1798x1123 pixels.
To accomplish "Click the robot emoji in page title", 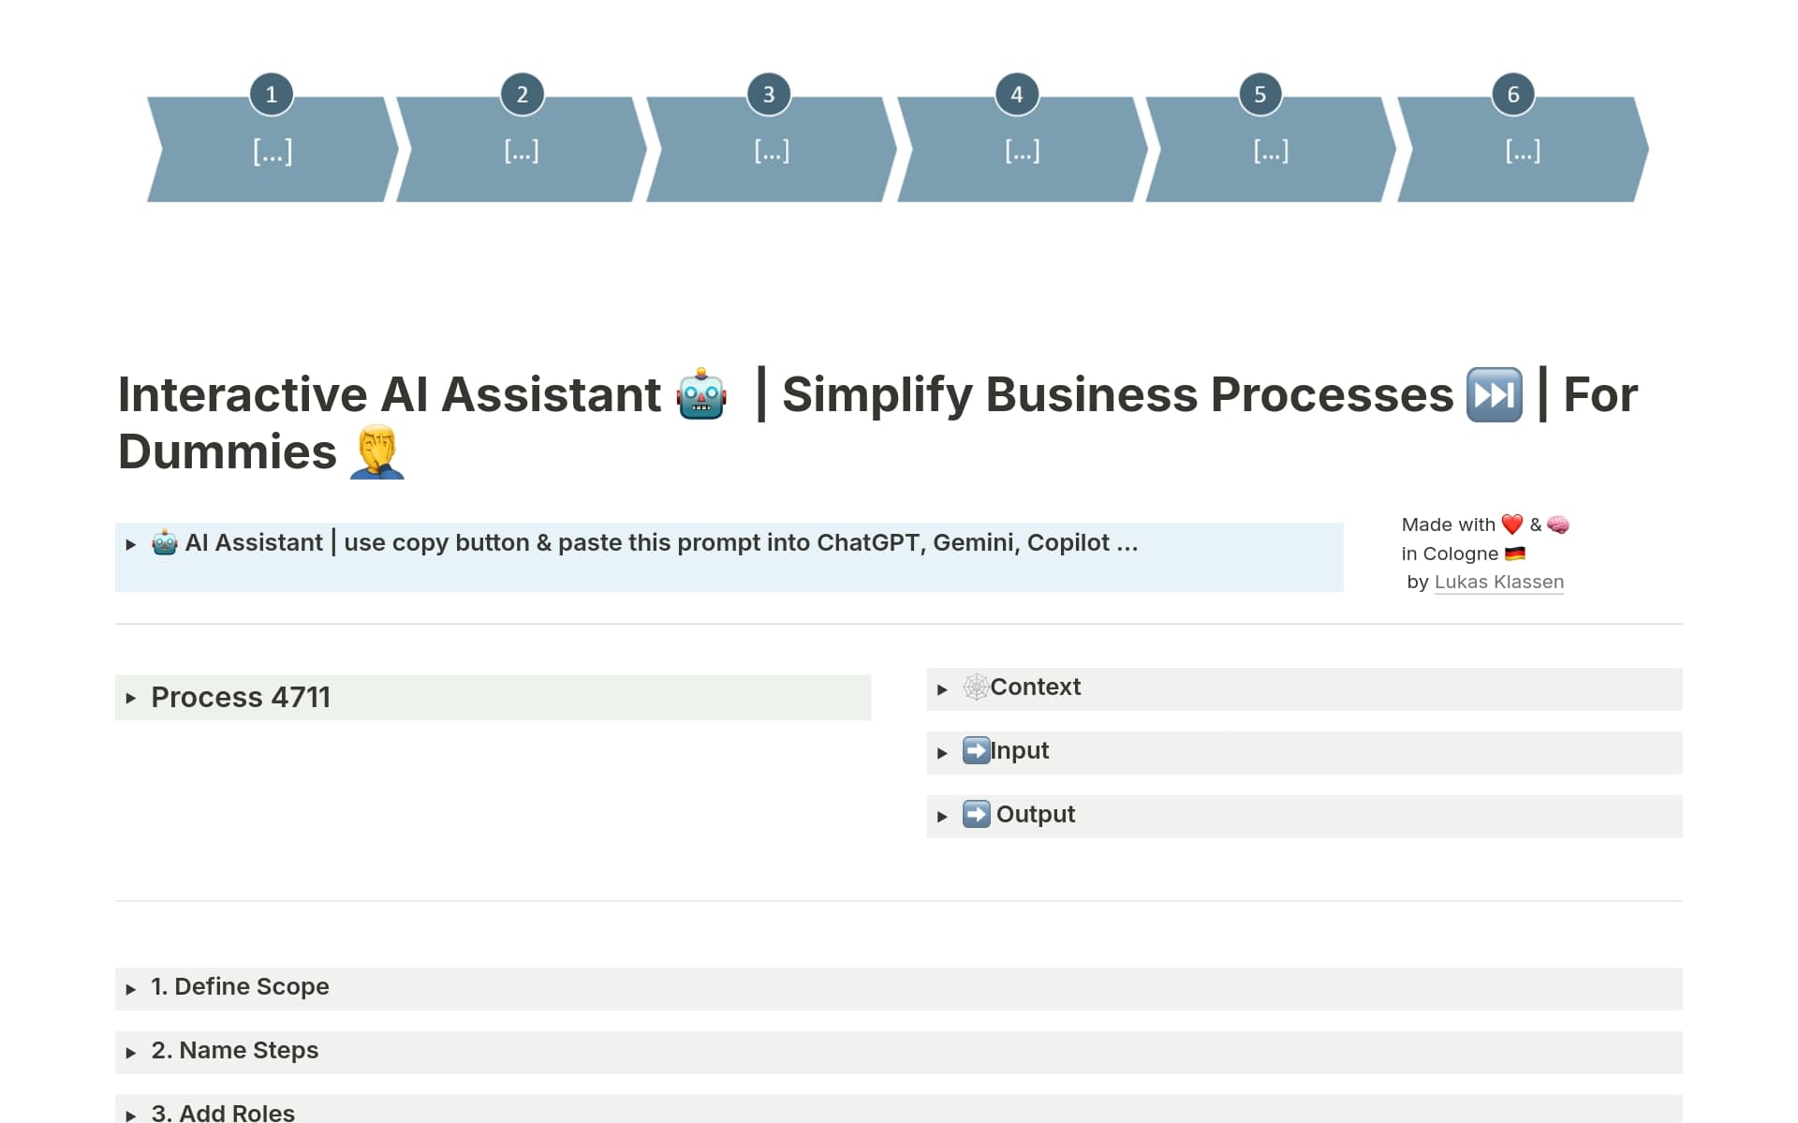I will point(701,395).
